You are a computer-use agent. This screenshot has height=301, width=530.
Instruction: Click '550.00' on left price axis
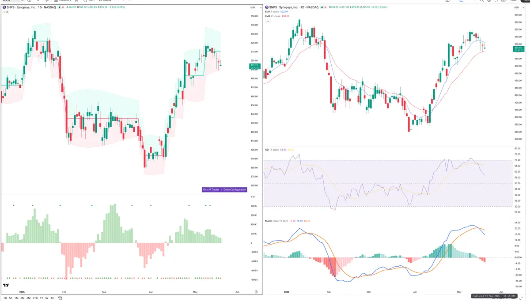[x=254, y=16]
